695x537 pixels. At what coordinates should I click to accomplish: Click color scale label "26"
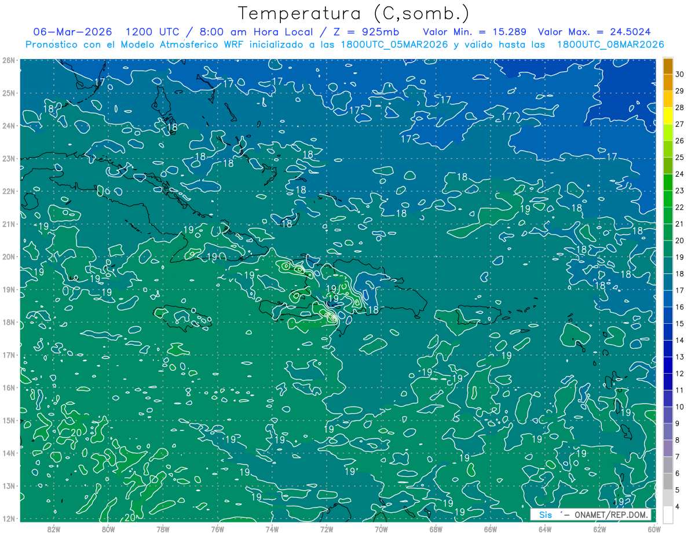(x=680, y=140)
